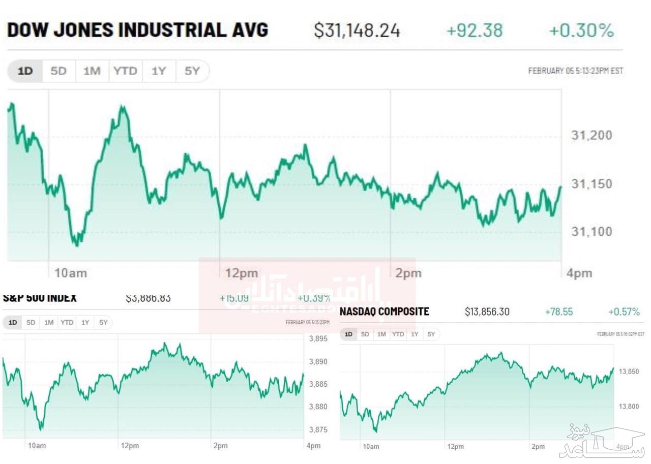Select 1M range on S&P 500 chart

(49, 322)
